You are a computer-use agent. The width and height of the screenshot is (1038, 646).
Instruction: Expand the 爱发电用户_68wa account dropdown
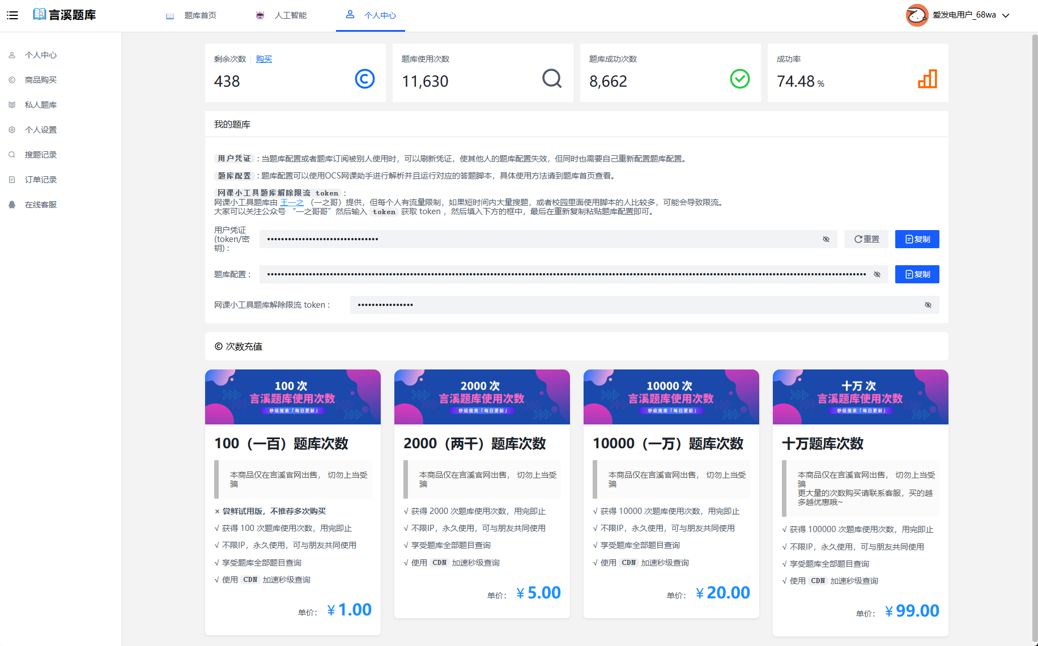(1006, 15)
